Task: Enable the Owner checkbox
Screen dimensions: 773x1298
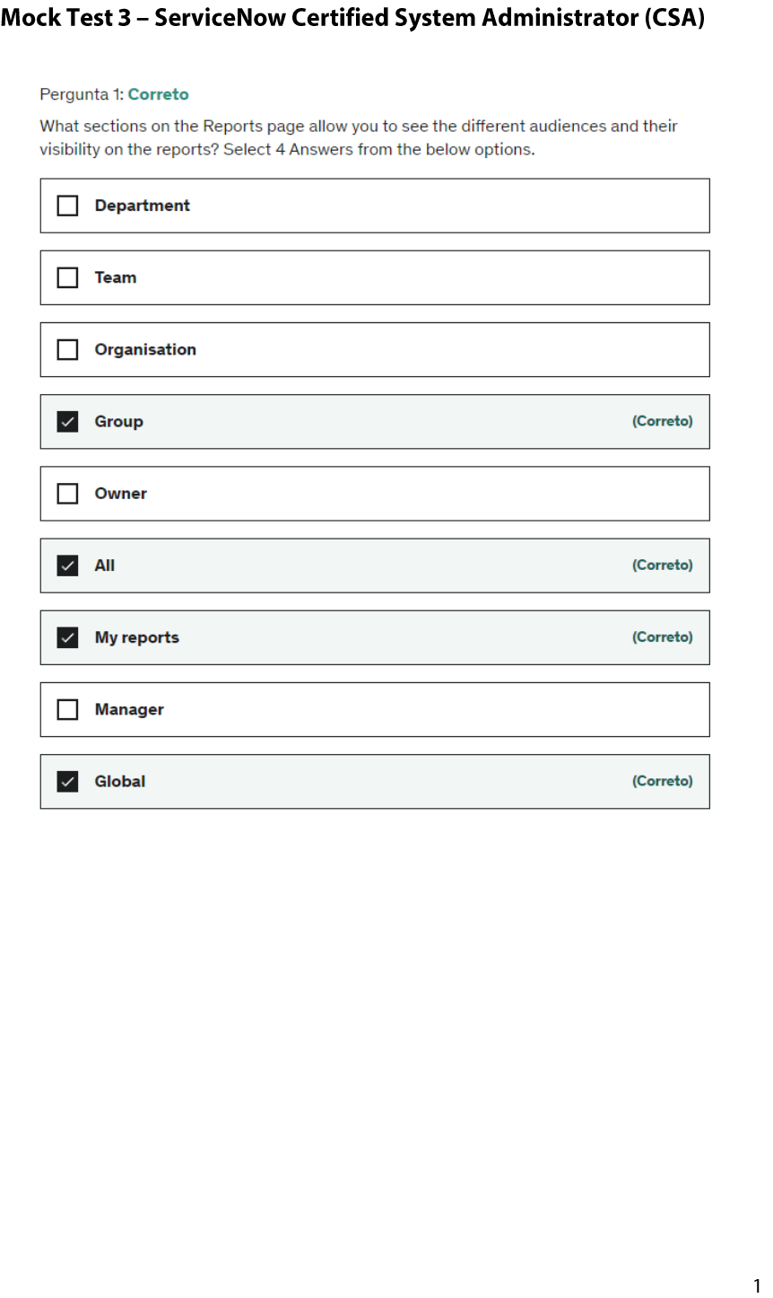Action: pyautogui.click(x=67, y=494)
